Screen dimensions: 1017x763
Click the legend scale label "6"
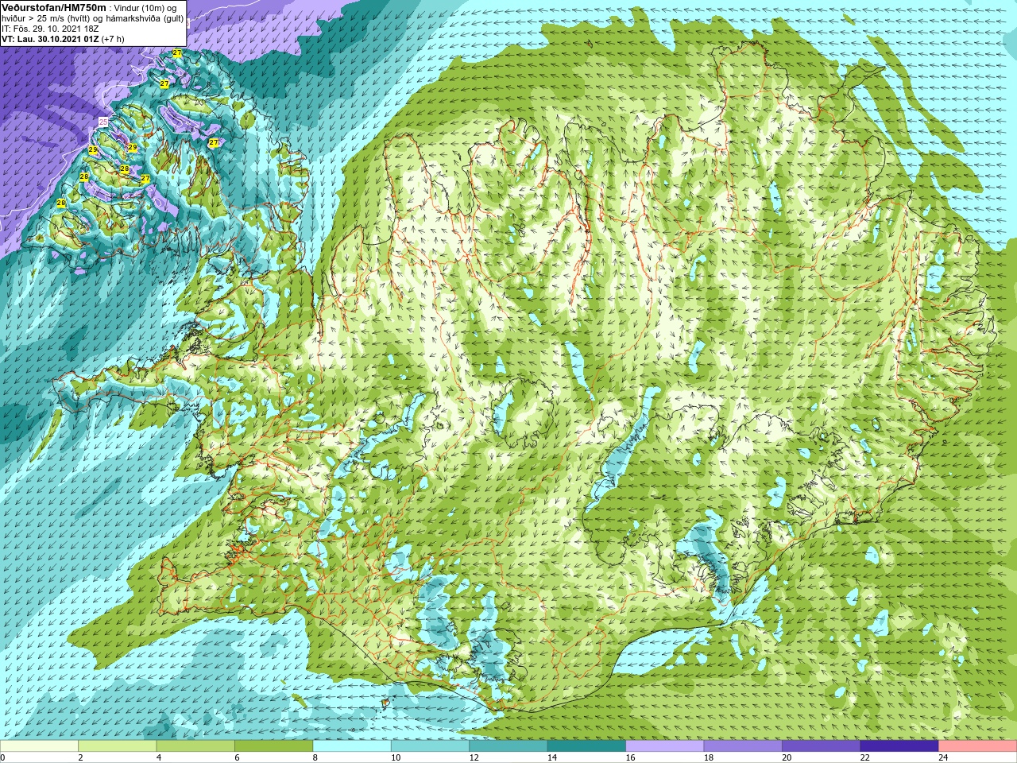click(237, 757)
